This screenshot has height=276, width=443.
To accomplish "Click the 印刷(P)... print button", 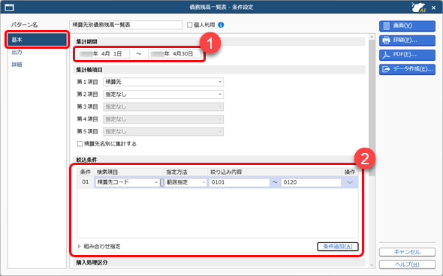I will click(407, 40).
